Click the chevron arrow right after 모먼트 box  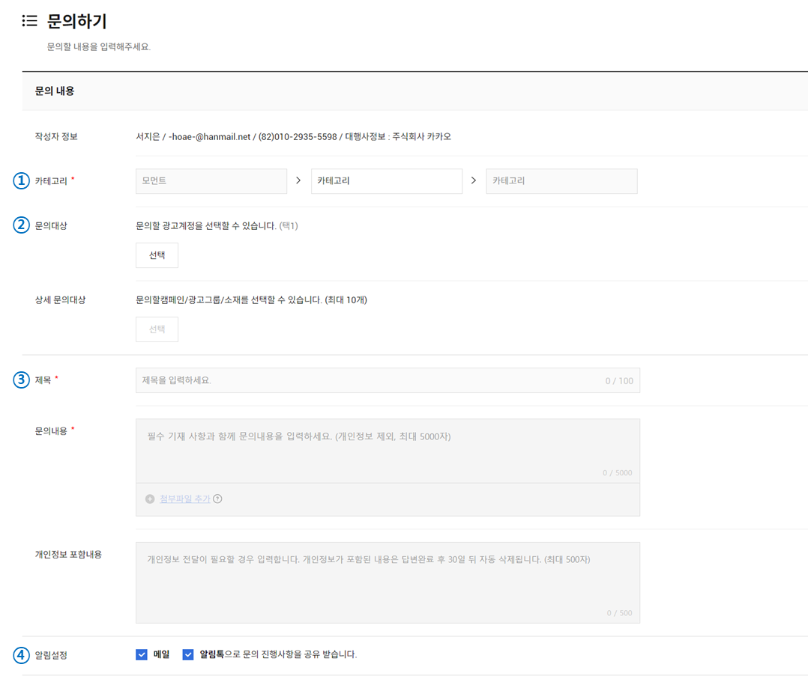pyautogui.click(x=298, y=181)
